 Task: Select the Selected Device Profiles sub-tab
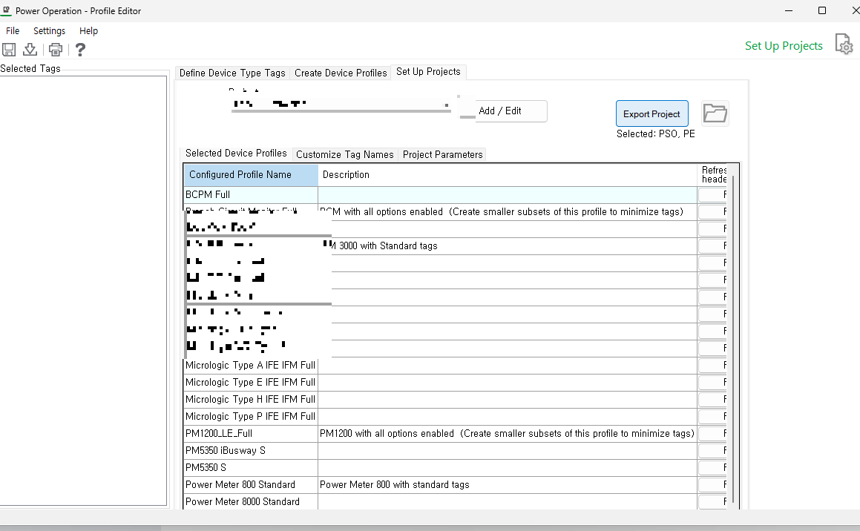pyautogui.click(x=236, y=154)
